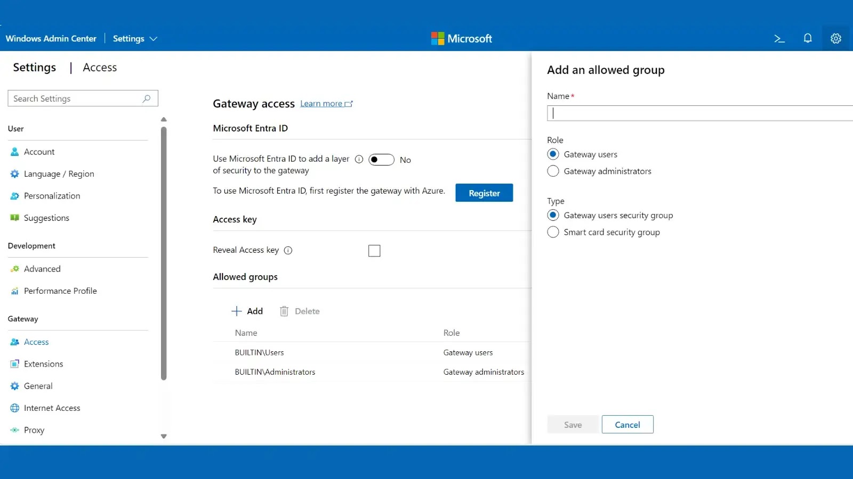The image size is (853, 479).
Task: Open Internet Access settings
Action: tap(52, 408)
